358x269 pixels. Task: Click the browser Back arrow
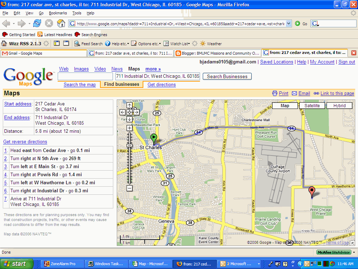[6, 23]
